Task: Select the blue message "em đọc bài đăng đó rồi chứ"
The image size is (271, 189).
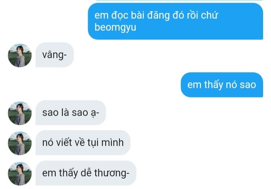Action: [x=175, y=21]
